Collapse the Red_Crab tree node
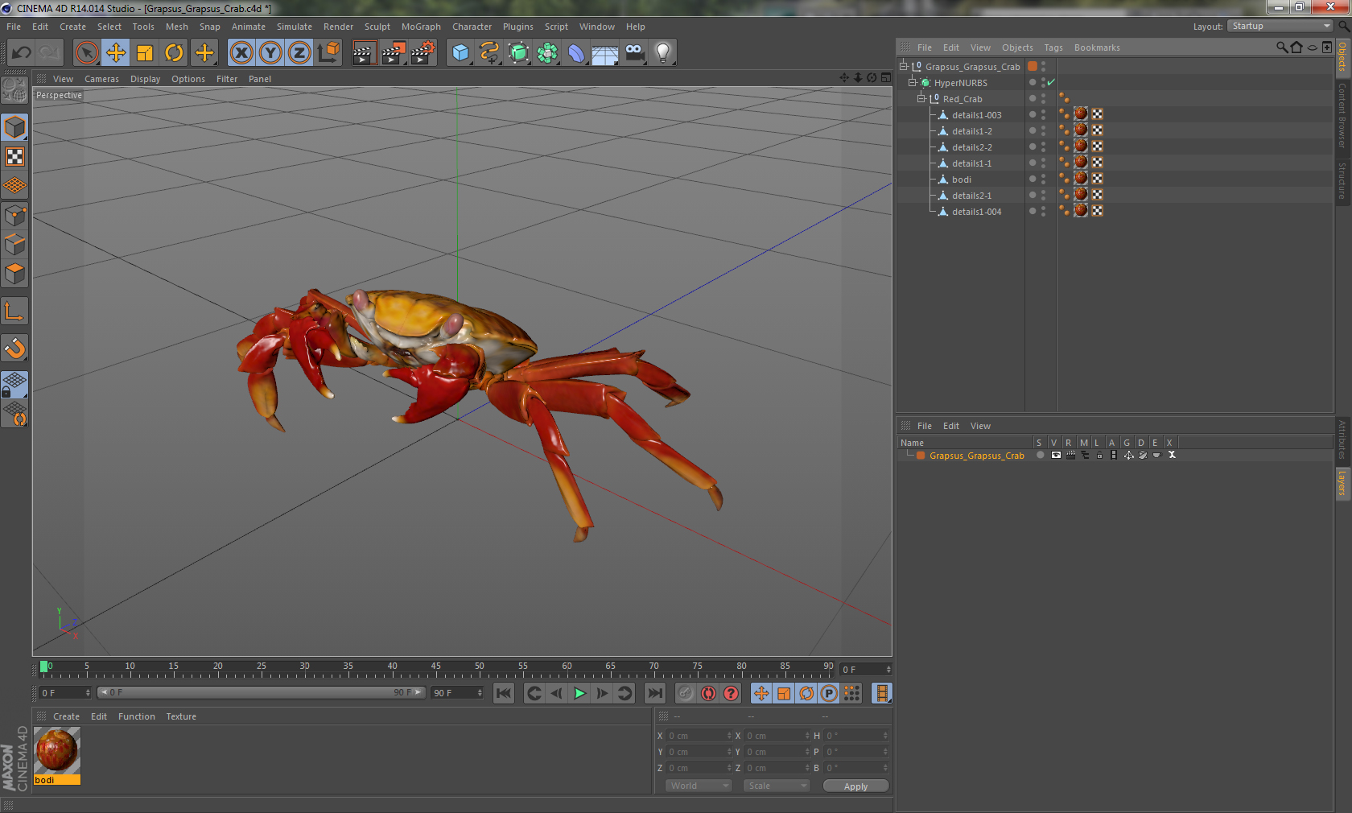 [x=921, y=98]
